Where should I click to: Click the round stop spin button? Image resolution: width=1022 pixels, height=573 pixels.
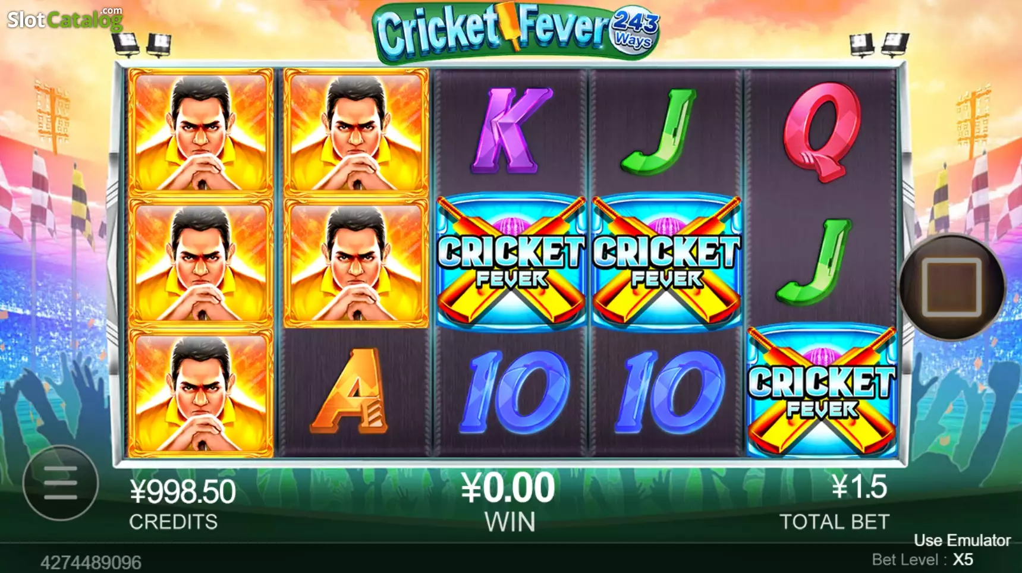click(x=951, y=288)
